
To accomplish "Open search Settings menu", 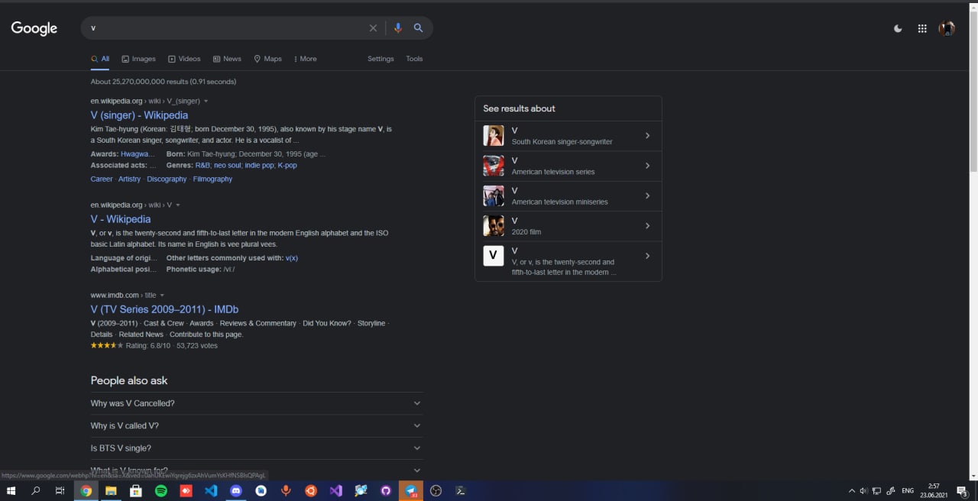I will 381,59.
